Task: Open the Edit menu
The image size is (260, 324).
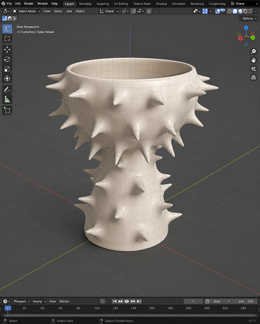Action: pyautogui.click(x=18, y=4)
